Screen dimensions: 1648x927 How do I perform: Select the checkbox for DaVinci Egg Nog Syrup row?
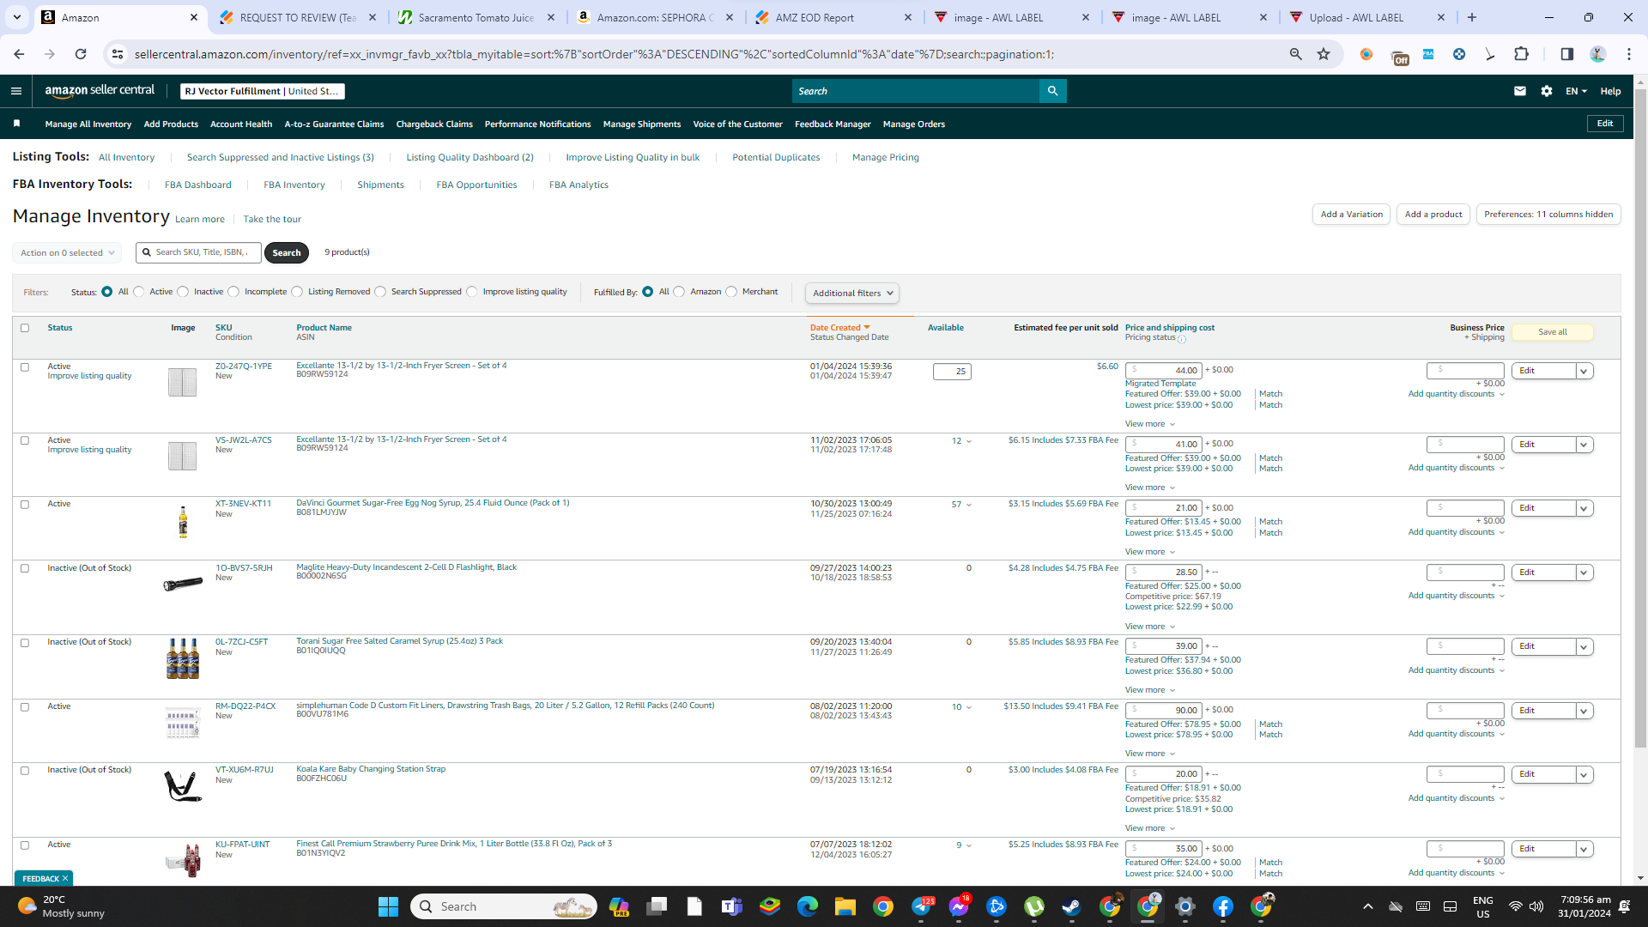coord(25,505)
